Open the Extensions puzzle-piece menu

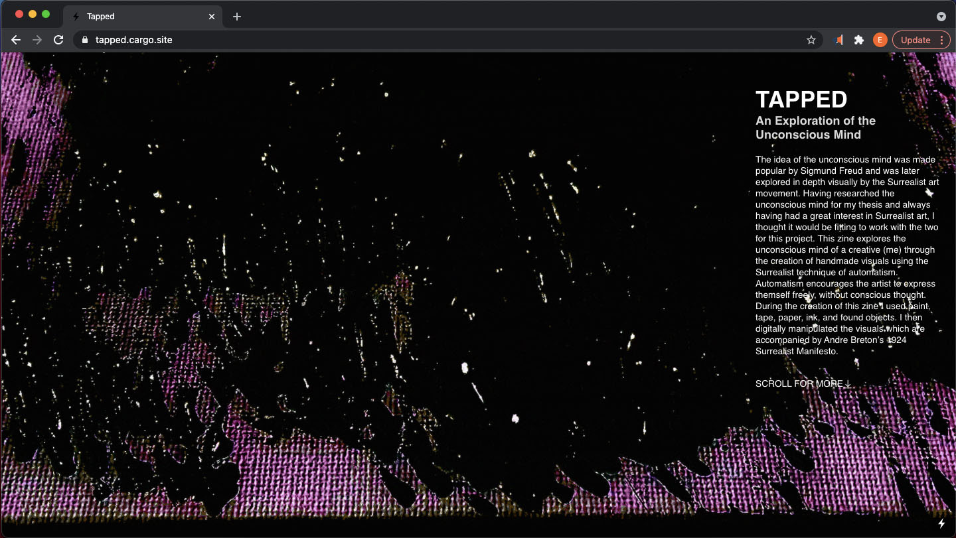pos(858,40)
